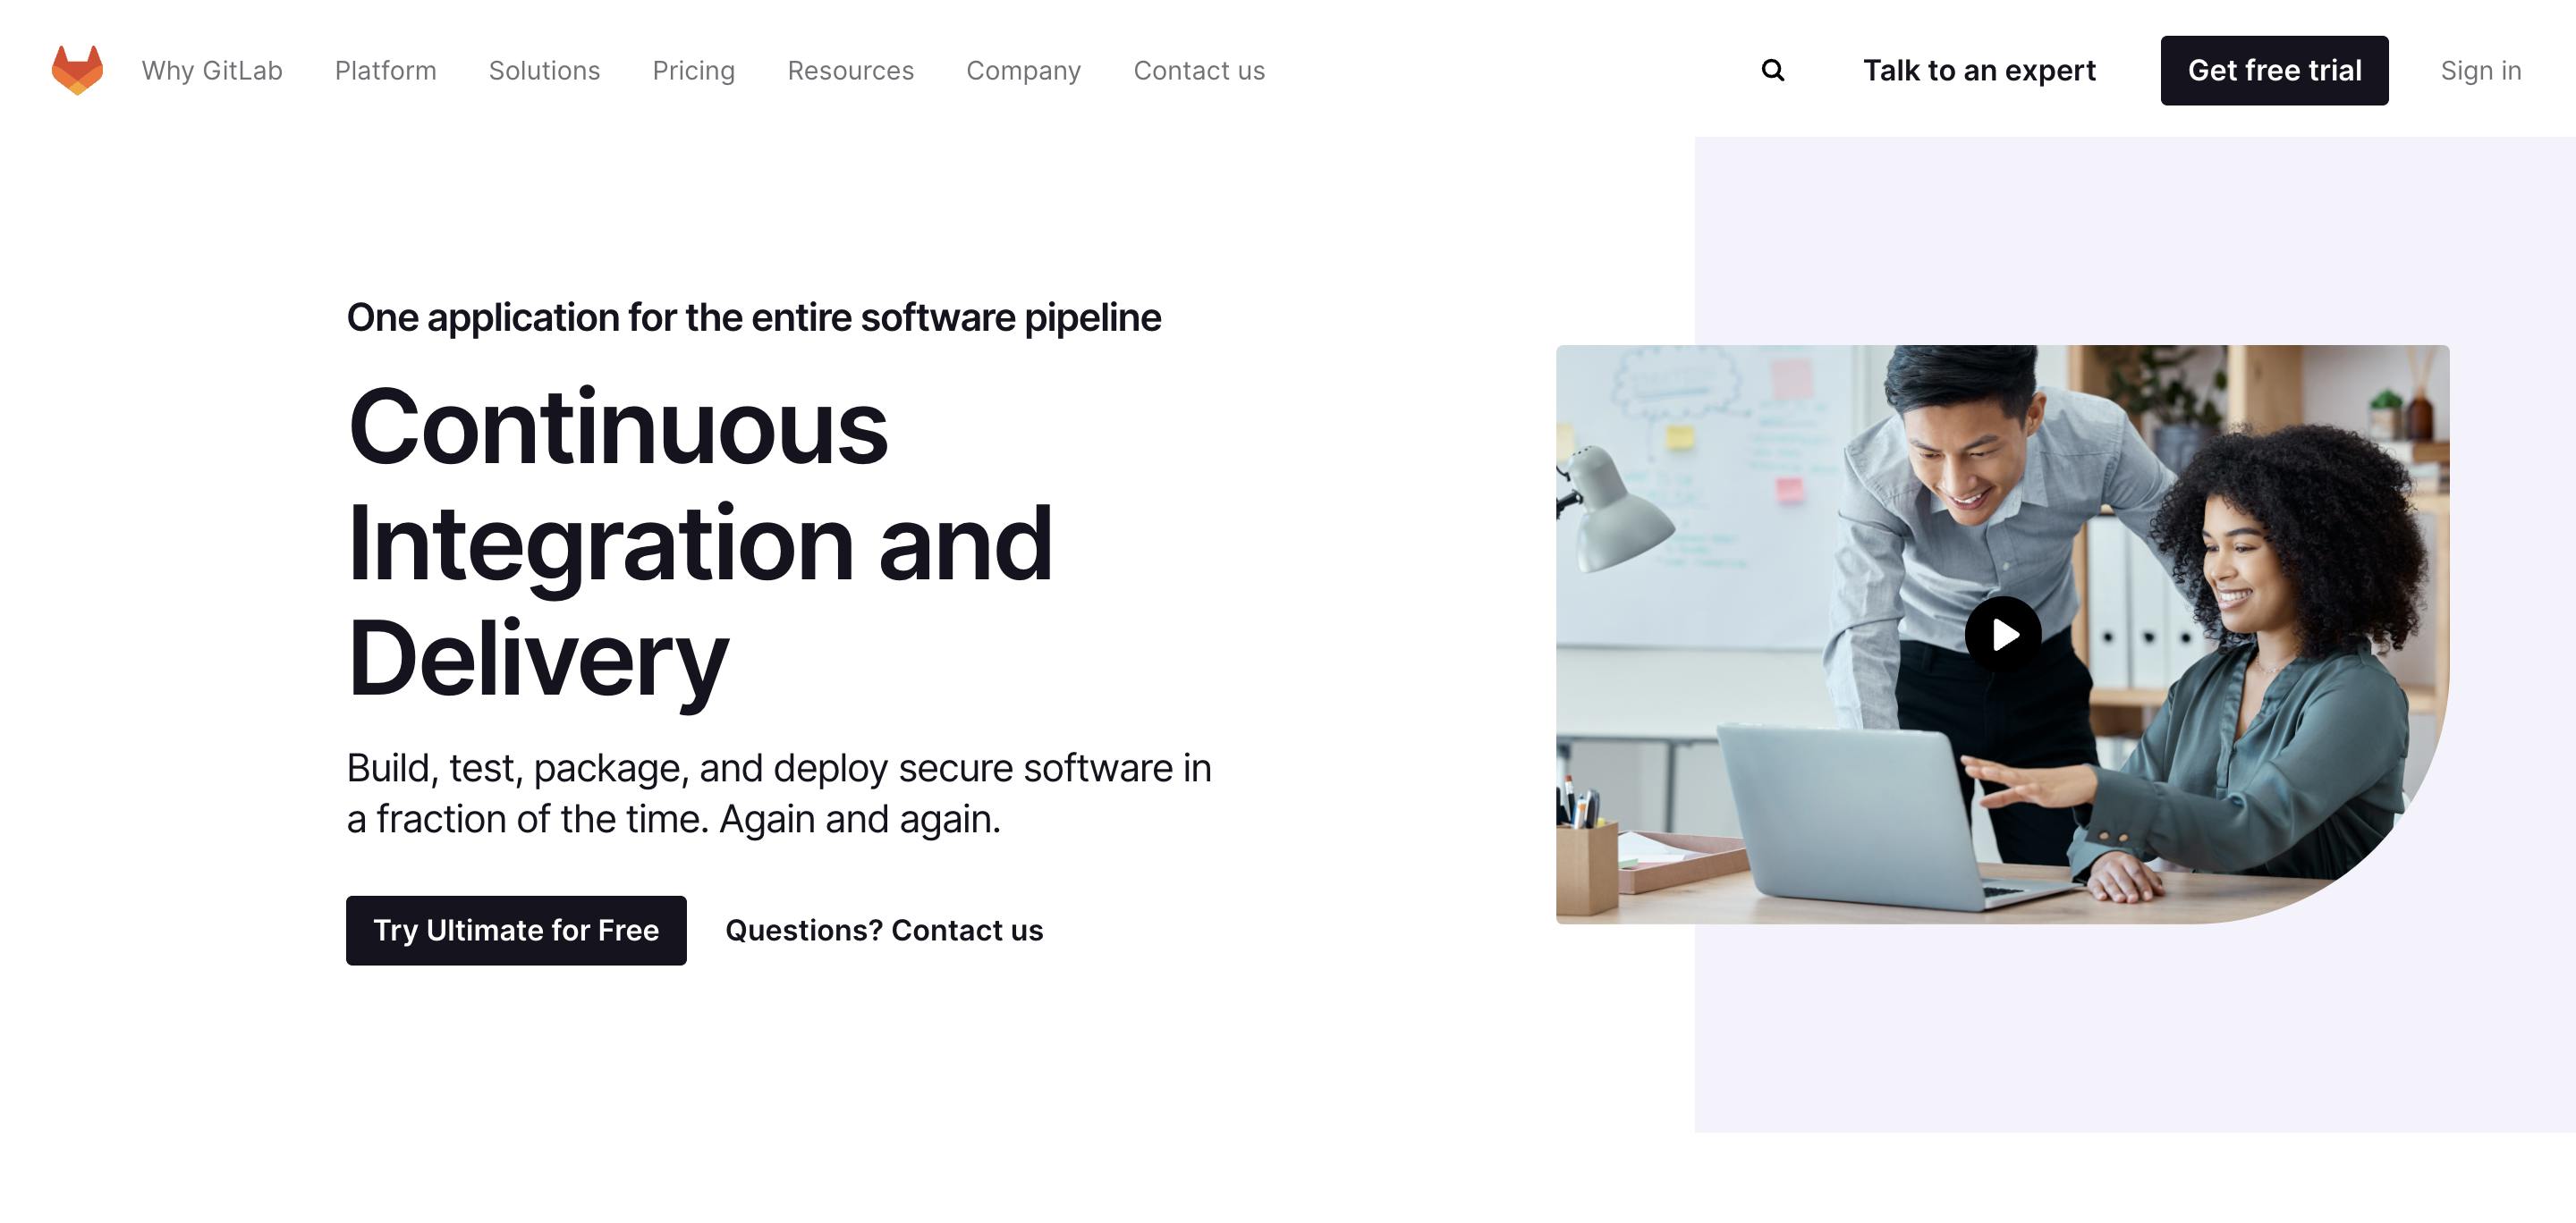Click the navigation search icon

tap(1773, 71)
